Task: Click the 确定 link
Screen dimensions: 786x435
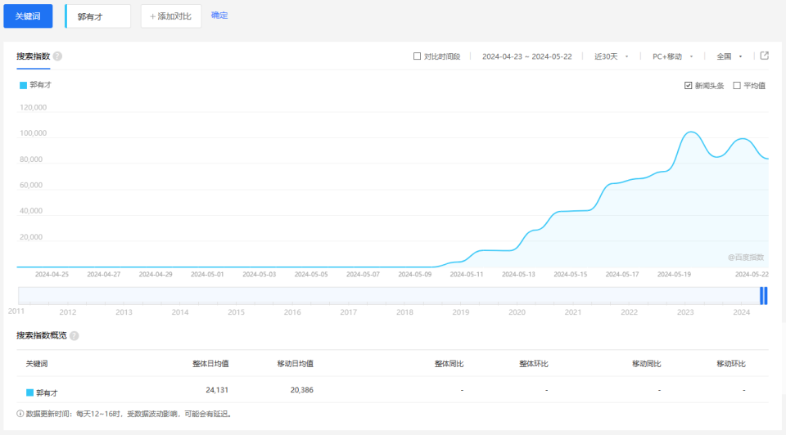Action: click(219, 16)
